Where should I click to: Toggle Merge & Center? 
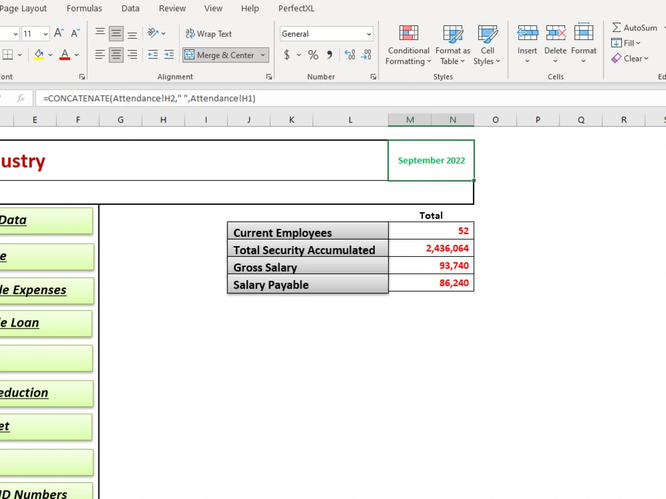pyautogui.click(x=220, y=55)
